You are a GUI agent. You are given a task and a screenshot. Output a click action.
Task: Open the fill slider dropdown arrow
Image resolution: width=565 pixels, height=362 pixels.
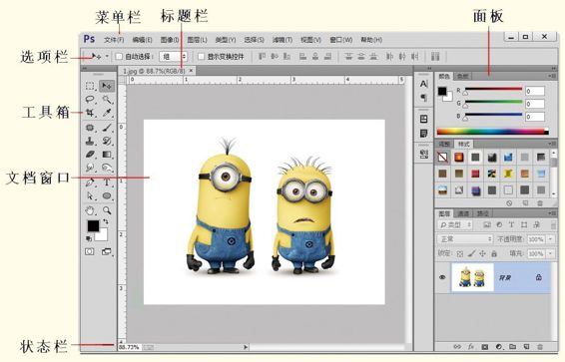click(551, 253)
